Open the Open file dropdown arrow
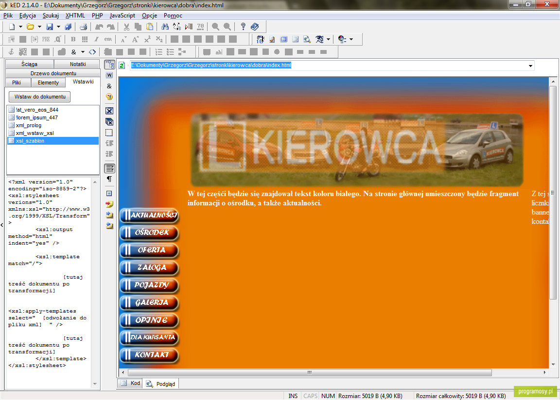Screen dimensions: 560x400 [39, 27]
